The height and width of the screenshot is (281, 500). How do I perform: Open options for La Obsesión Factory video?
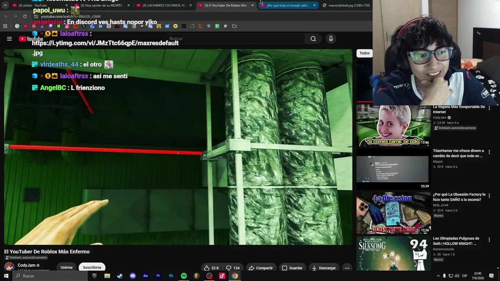click(x=489, y=196)
